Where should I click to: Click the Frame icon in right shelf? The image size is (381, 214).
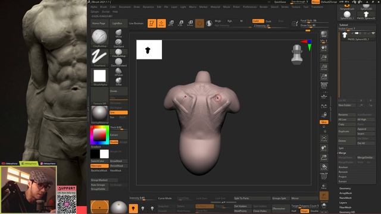[324, 139]
